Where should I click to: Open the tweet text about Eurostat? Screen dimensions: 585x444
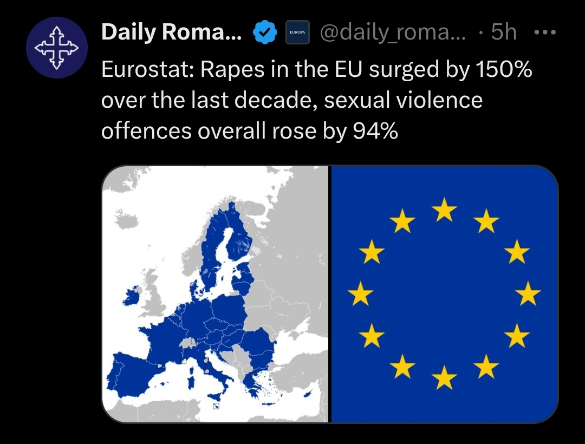(316, 100)
